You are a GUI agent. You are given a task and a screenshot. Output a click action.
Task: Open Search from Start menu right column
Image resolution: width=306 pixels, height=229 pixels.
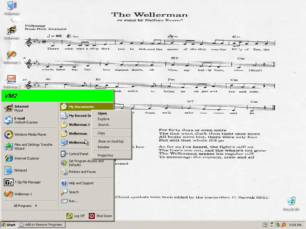click(86, 192)
